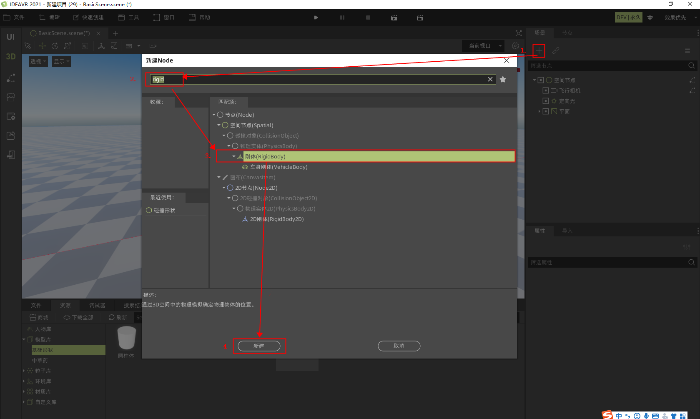Toggle visibility box of 飞行相机 node
Viewport: 700px width, 419px height.
(546, 90)
